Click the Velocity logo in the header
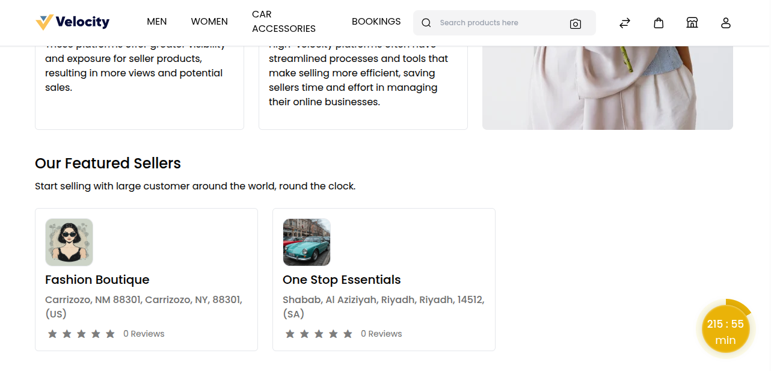This screenshot has height=371, width=771. click(x=72, y=22)
